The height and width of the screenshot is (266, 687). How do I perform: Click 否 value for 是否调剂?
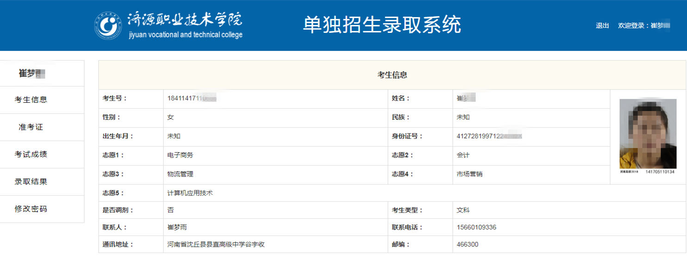click(170, 210)
